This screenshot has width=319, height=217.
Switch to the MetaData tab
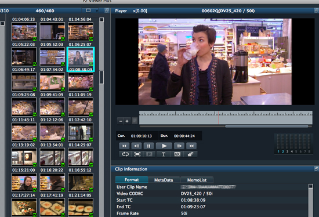pos(164,180)
